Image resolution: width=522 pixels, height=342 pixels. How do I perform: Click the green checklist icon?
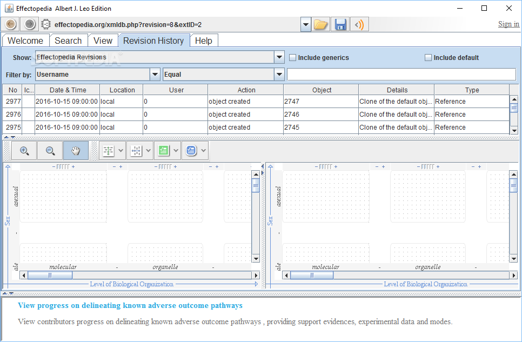coord(163,151)
